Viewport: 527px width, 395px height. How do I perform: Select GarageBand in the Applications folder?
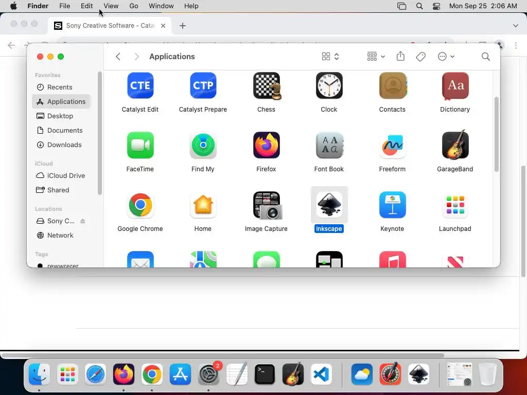pyautogui.click(x=455, y=145)
